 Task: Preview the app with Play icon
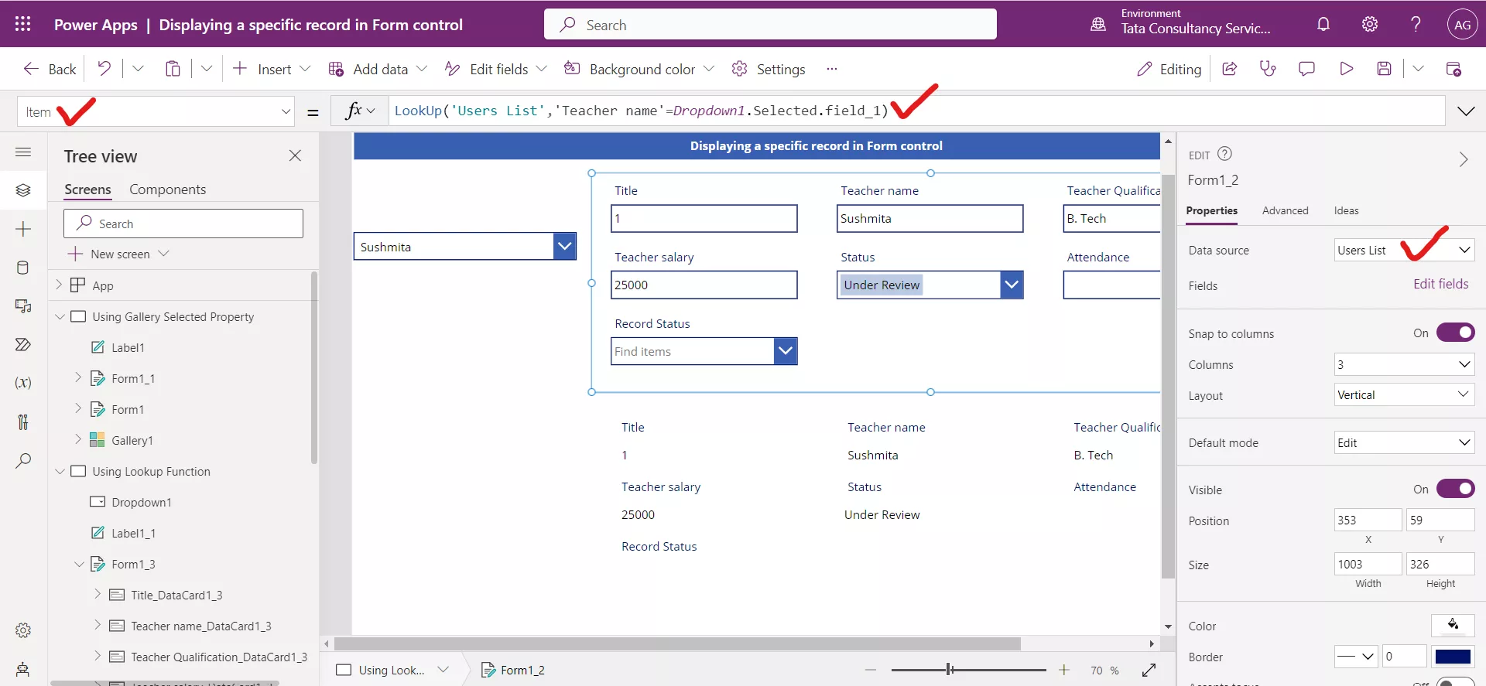[x=1346, y=69]
